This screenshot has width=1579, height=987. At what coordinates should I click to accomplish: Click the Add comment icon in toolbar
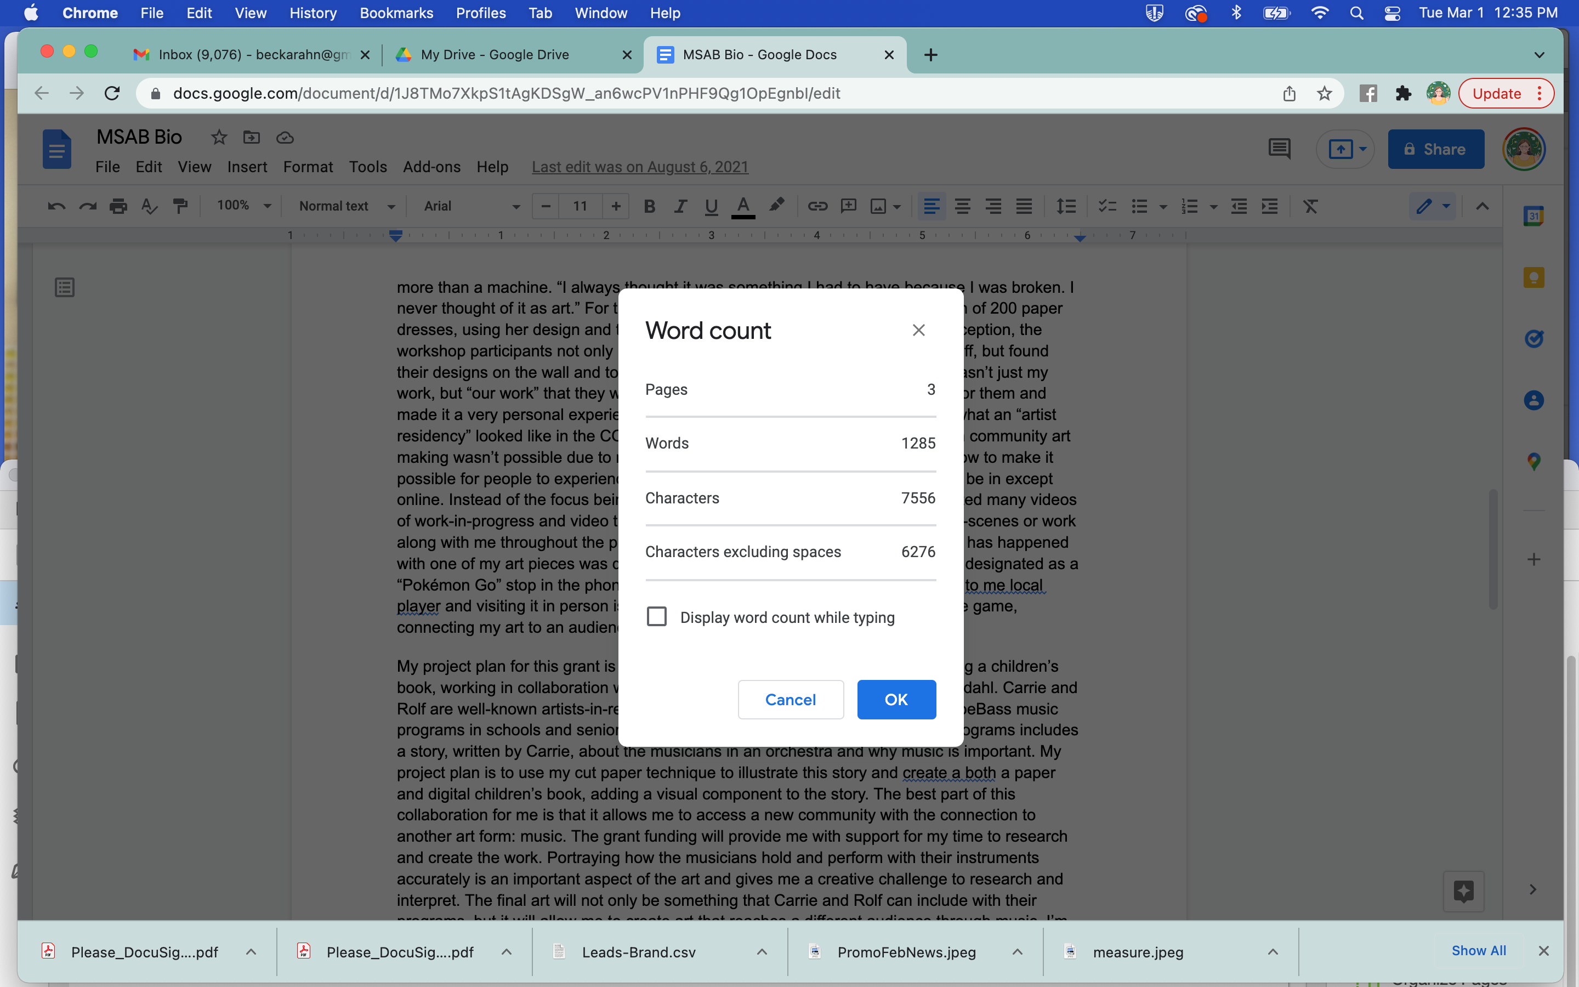point(848,206)
